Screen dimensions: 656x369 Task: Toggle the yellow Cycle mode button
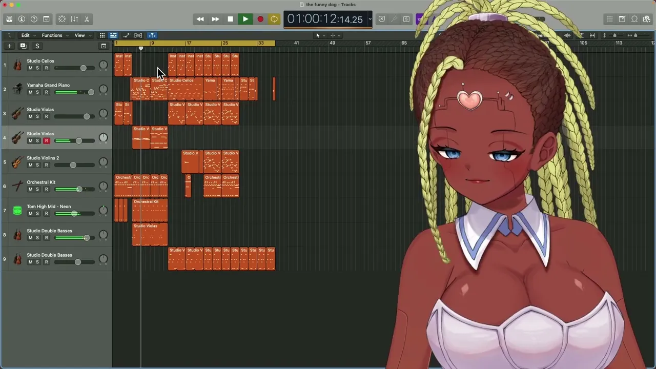(x=274, y=19)
